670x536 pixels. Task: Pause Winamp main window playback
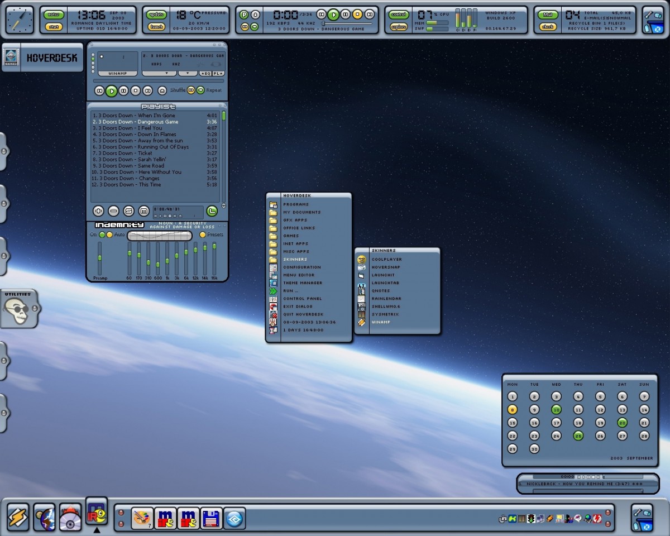pyautogui.click(x=123, y=90)
